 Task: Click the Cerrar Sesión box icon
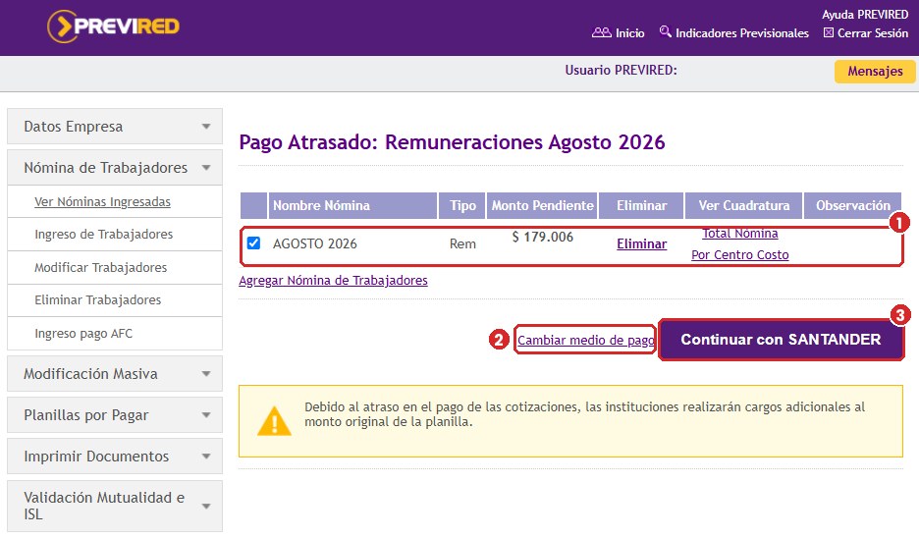(x=828, y=32)
